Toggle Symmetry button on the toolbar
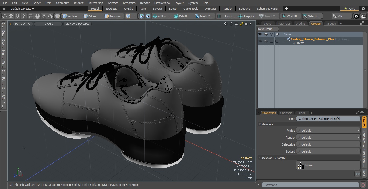 coord(227,16)
